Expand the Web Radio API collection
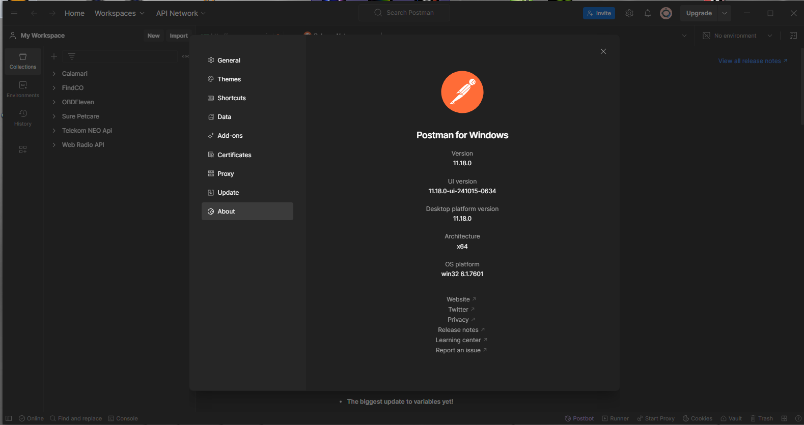The width and height of the screenshot is (804, 425). click(54, 145)
